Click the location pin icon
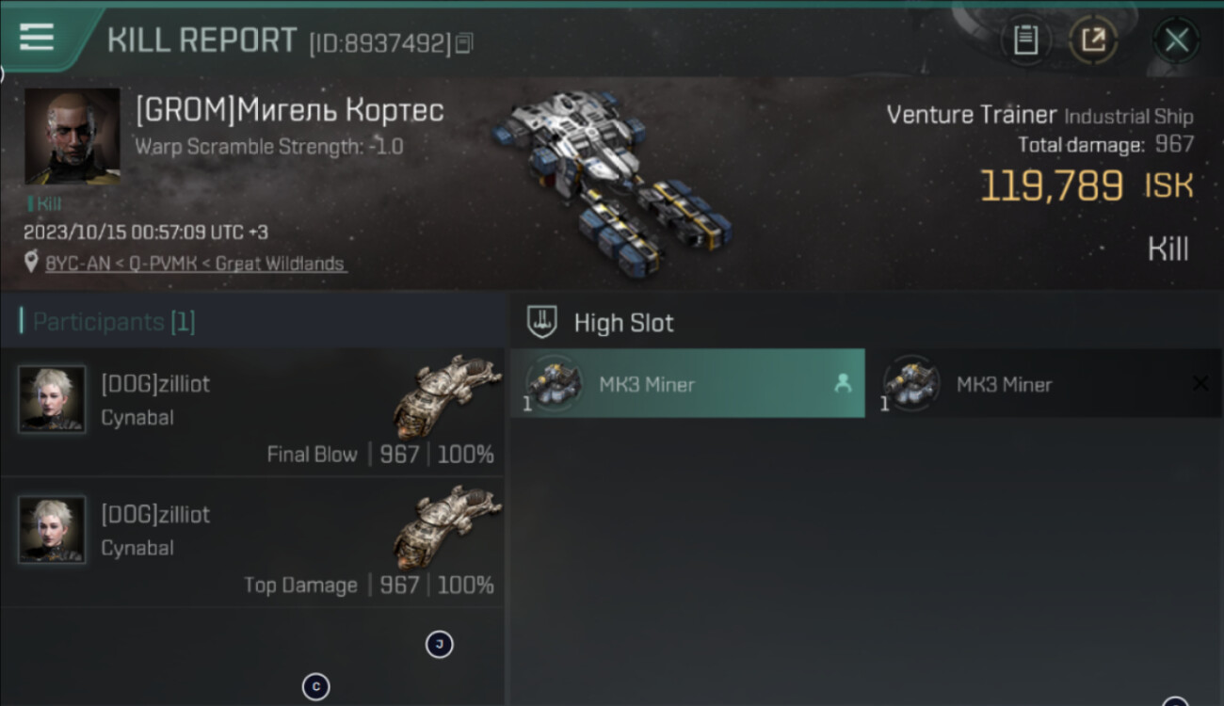The height and width of the screenshot is (706, 1224). [32, 264]
